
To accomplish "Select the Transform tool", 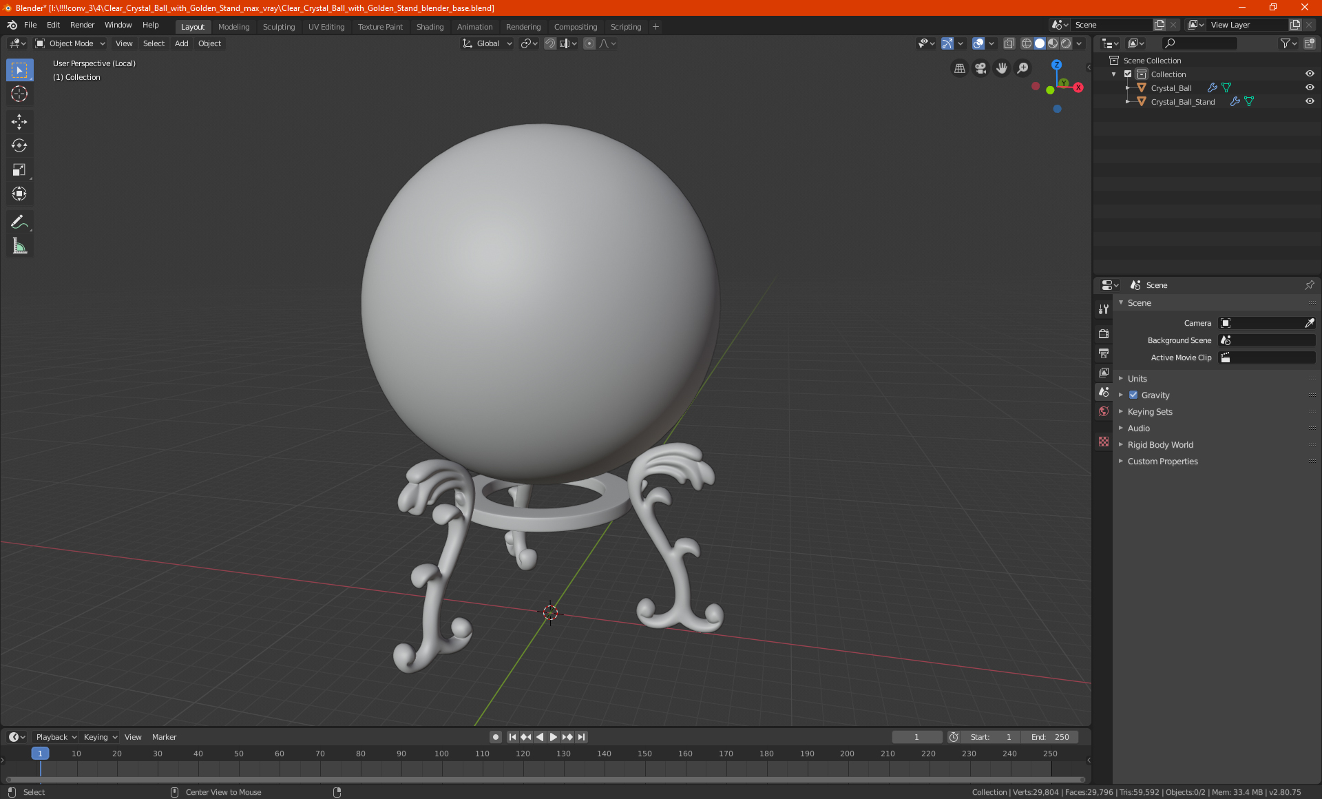I will 19,194.
